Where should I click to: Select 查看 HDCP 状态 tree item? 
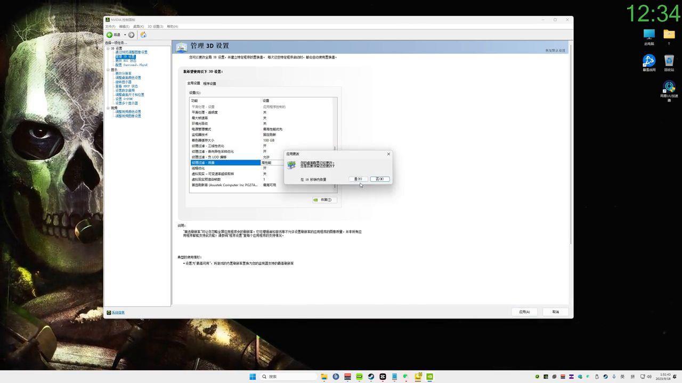(x=126, y=86)
